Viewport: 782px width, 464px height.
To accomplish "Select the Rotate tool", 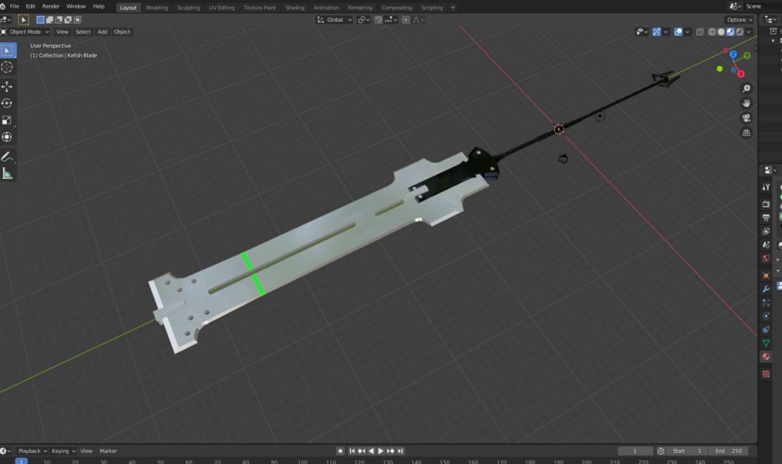I will tap(7, 103).
